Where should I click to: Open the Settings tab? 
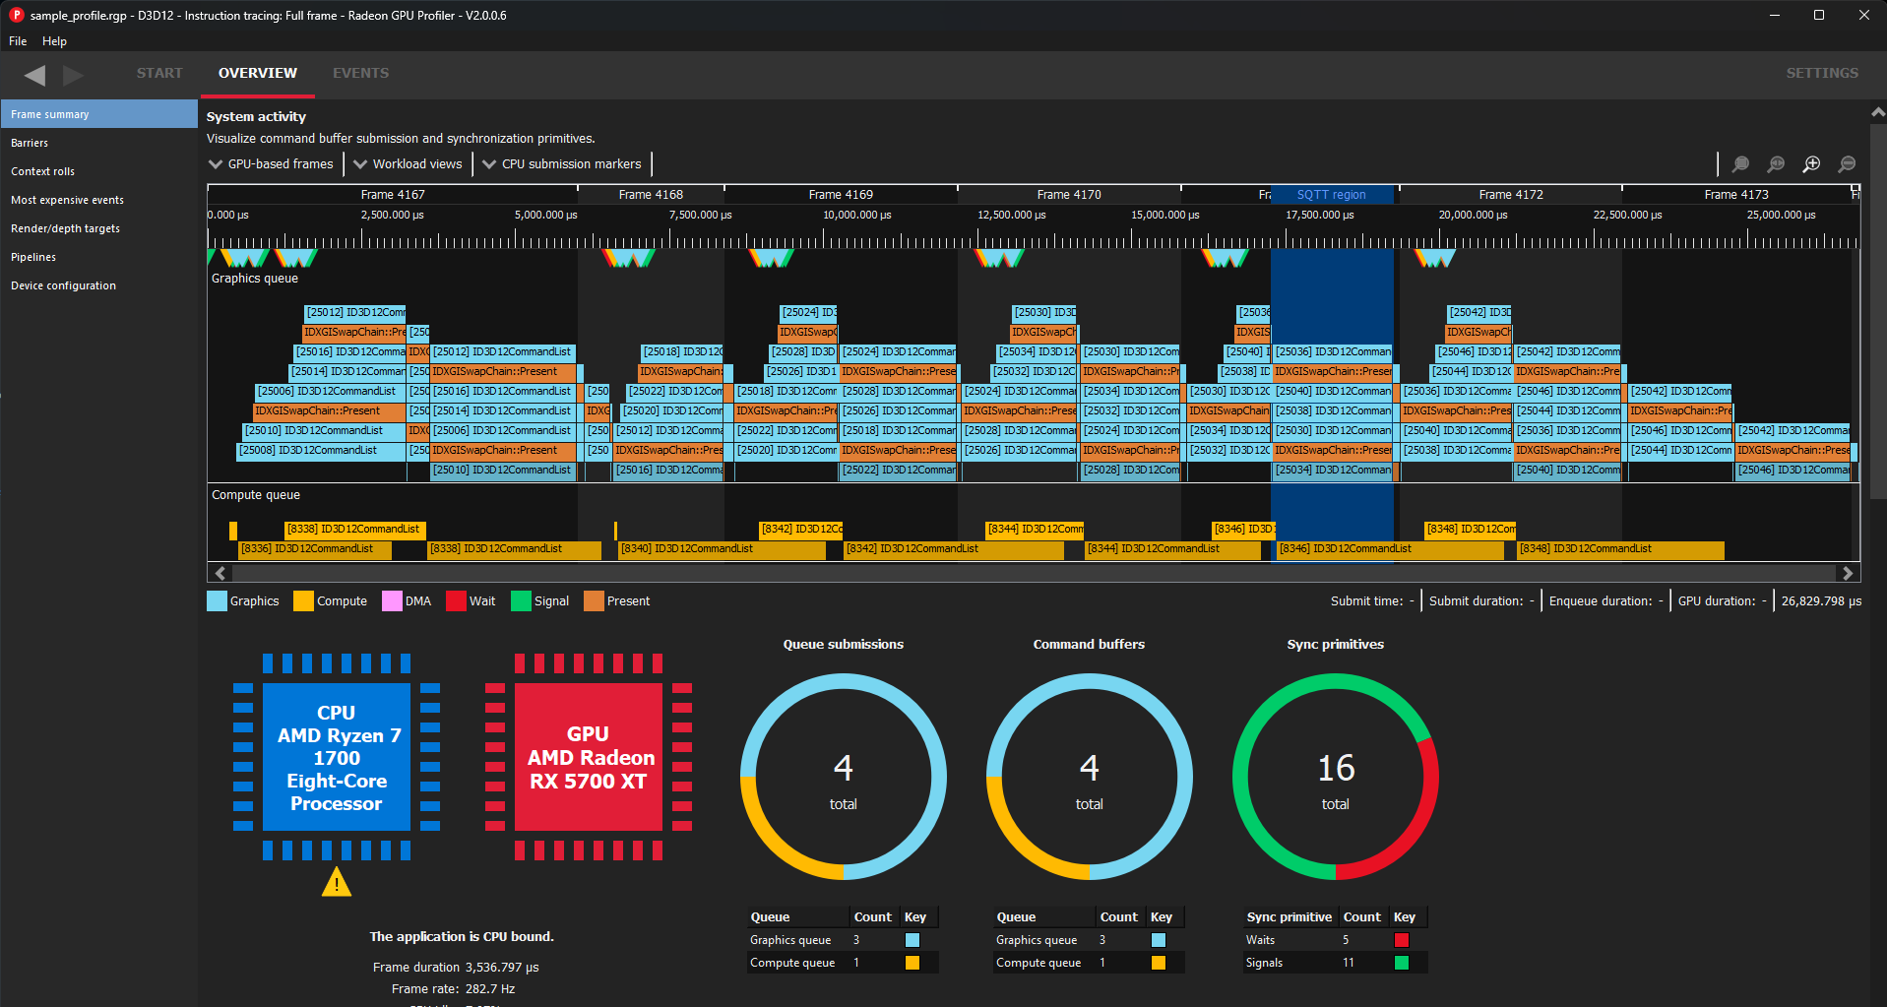coord(1822,74)
